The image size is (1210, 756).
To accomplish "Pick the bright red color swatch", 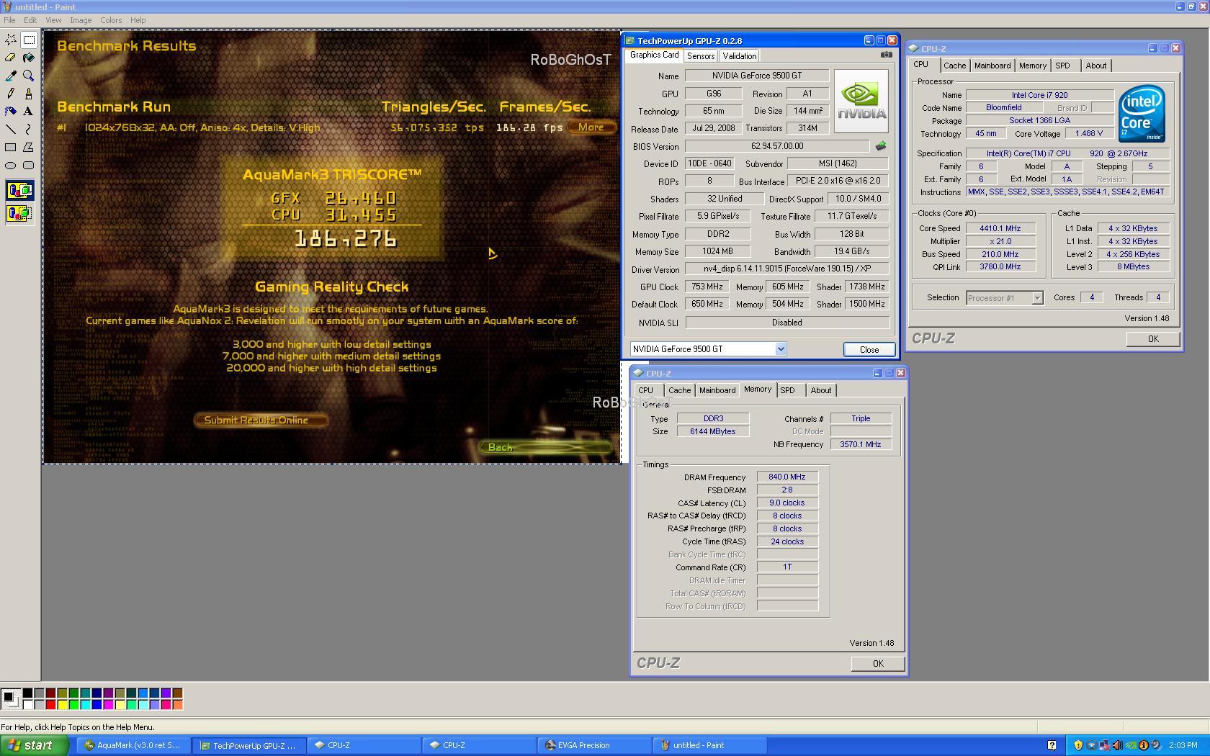I will (50, 705).
